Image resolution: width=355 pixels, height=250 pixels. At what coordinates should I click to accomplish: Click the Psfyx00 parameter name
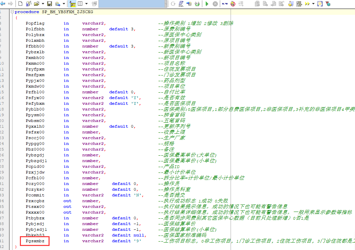pyautogui.click(x=35, y=98)
